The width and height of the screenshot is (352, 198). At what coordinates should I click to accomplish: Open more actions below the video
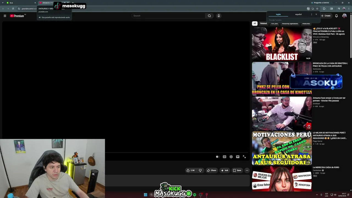[x=247, y=170]
